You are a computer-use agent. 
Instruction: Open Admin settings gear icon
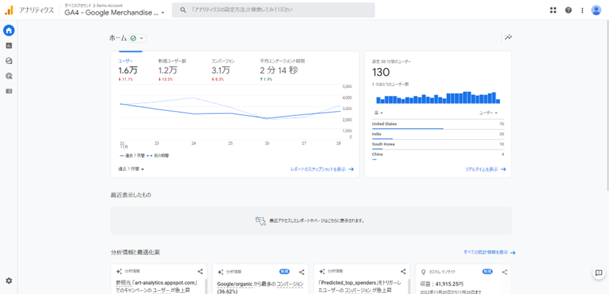click(x=9, y=280)
